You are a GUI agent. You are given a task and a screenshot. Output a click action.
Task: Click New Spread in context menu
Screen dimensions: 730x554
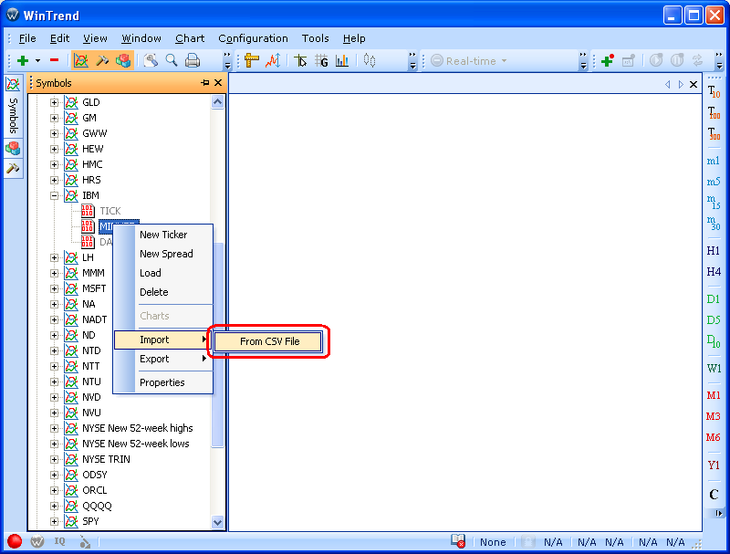[x=166, y=254]
